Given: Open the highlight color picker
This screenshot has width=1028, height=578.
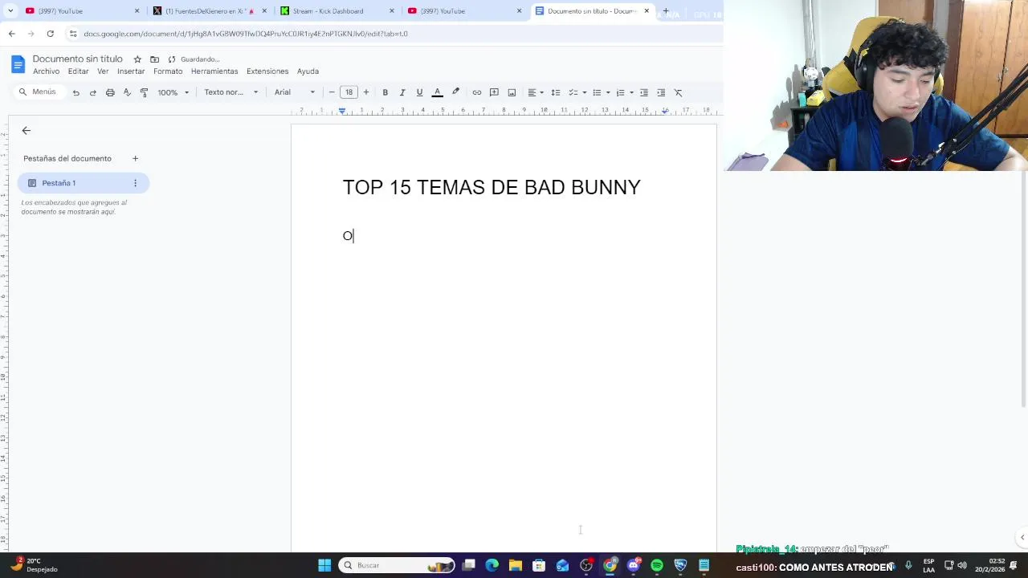Looking at the screenshot, I should pos(455,92).
